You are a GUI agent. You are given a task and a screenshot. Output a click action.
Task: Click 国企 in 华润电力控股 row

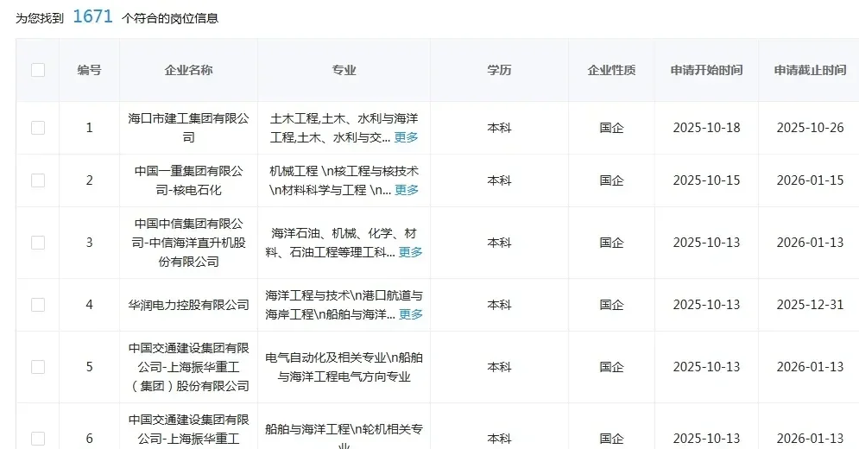611,305
